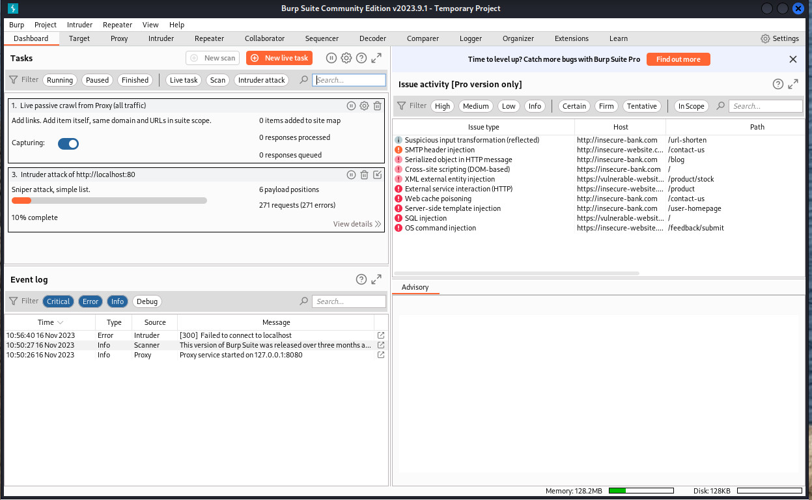812x500 pixels.
Task: Disable the Capturing toggle
Action: (68, 144)
